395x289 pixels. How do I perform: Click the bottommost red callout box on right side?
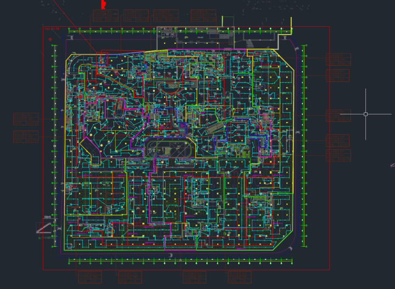pyautogui.click(x=338, y=155)
